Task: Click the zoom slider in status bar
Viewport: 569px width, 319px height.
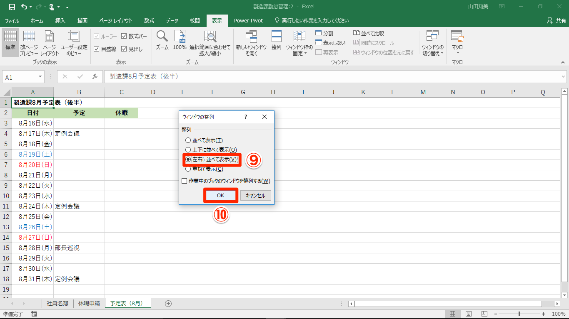Action: coord(519,314)
